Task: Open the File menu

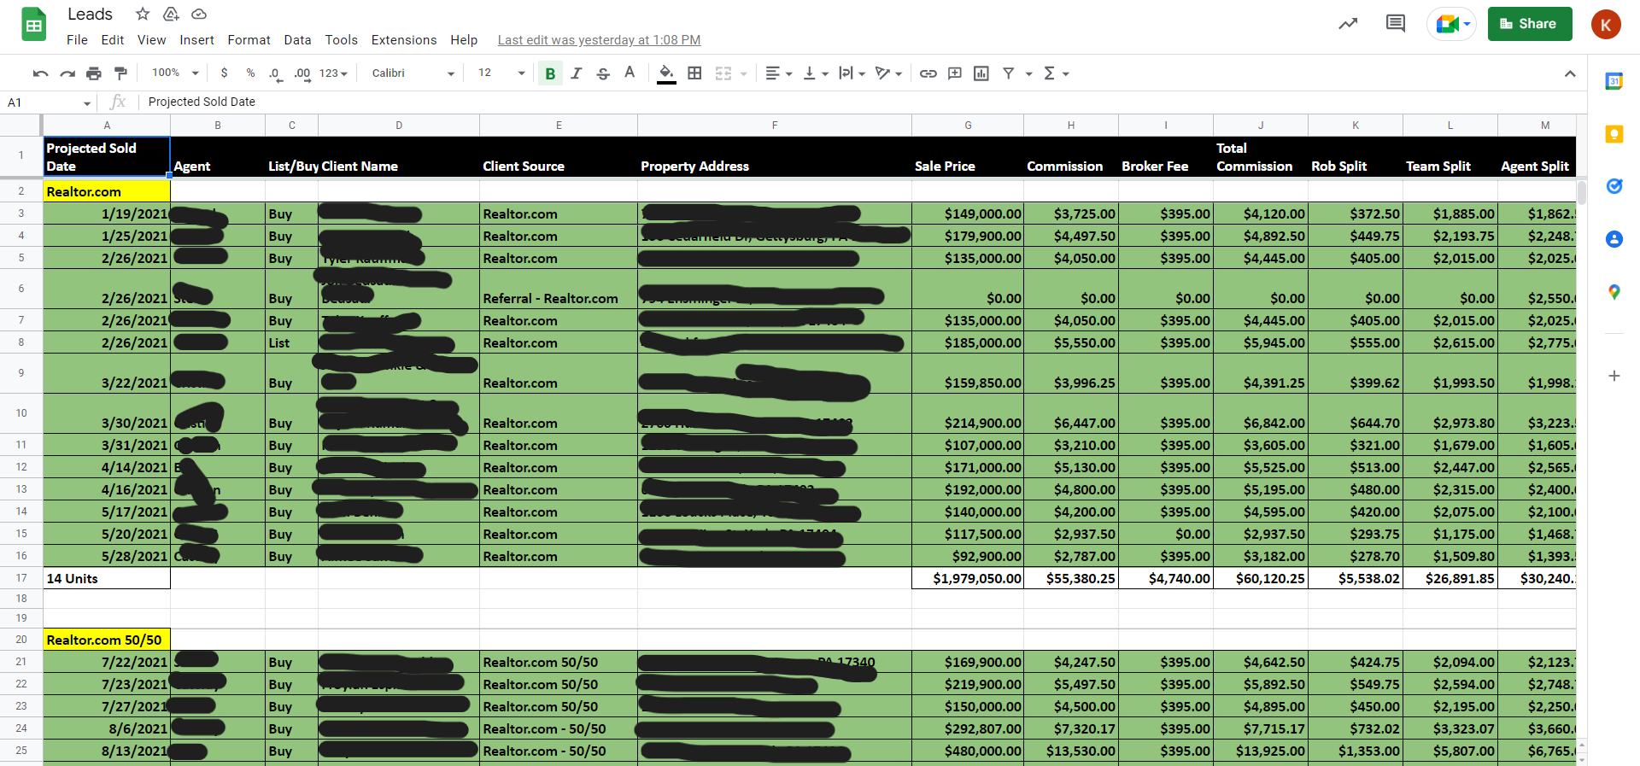Action: coord(77,40)
